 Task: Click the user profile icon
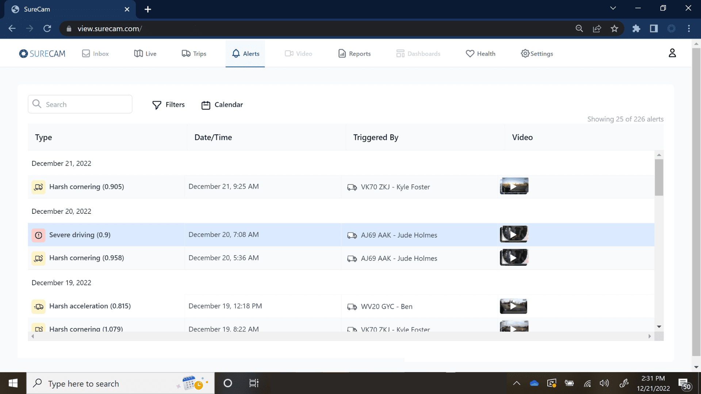[673, 53]
